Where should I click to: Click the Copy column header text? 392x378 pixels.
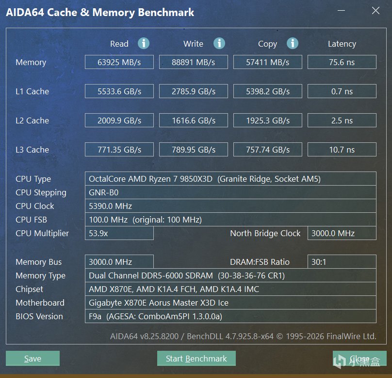[x=267, y=44]
